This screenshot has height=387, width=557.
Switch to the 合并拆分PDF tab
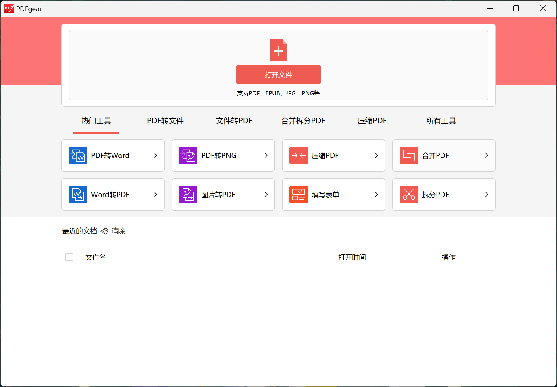(303, 121)
